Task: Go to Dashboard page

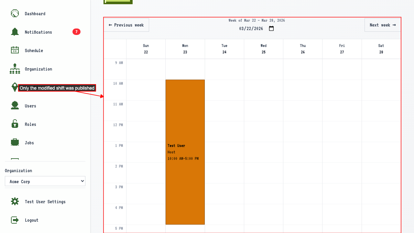Action: (35, 14)
